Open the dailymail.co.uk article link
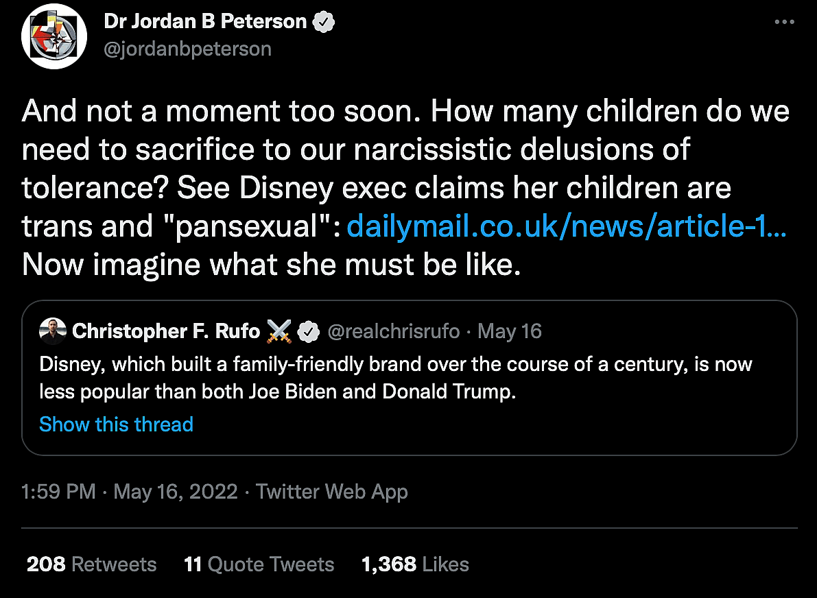Screen dimensions: 817x598 point(566,227)
